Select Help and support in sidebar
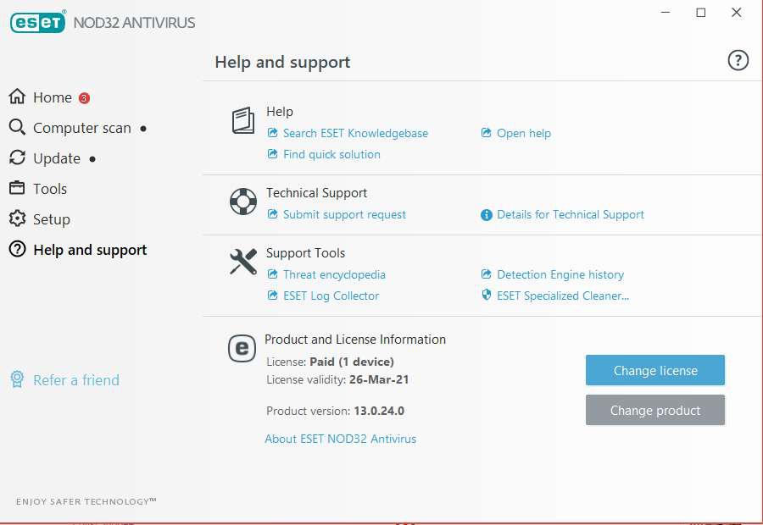 [90, 250]
